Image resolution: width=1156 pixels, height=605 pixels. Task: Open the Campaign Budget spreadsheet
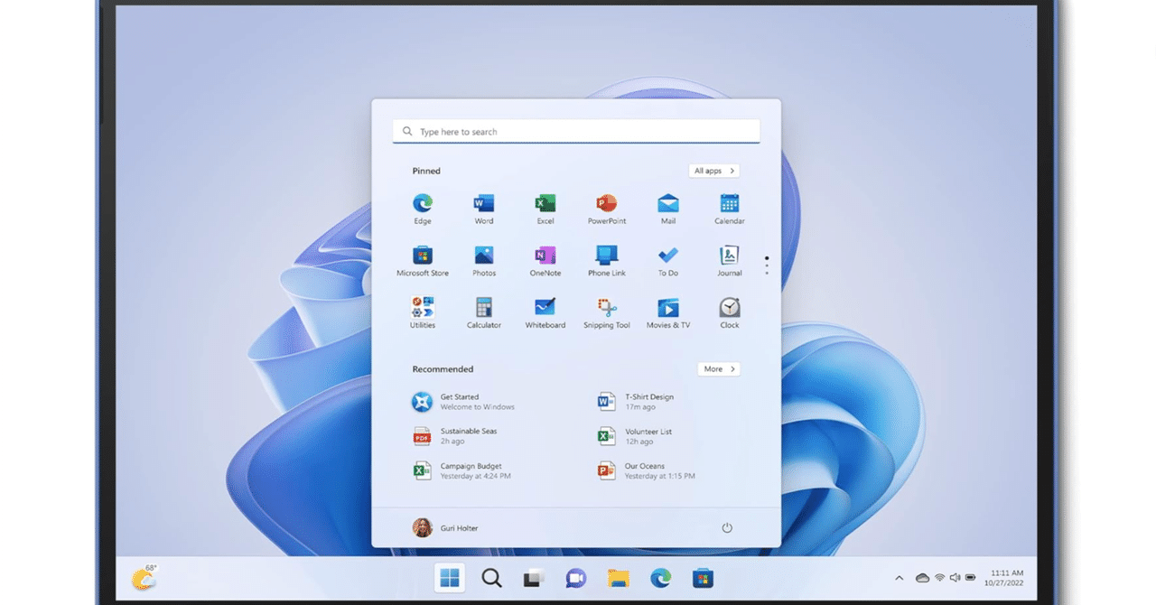[x=461, y=470]
